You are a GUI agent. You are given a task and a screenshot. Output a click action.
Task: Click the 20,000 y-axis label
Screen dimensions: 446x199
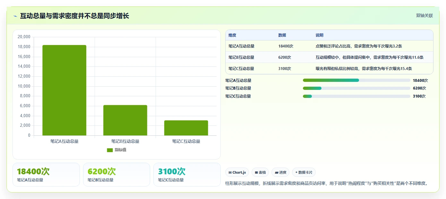coord(24,37)
